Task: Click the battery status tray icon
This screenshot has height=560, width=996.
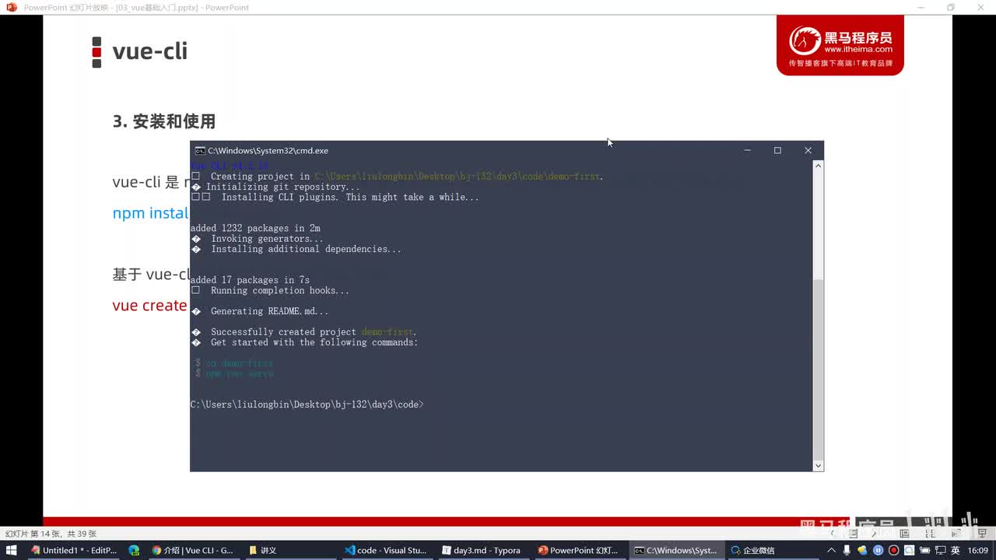Action: tap(925, 550)
